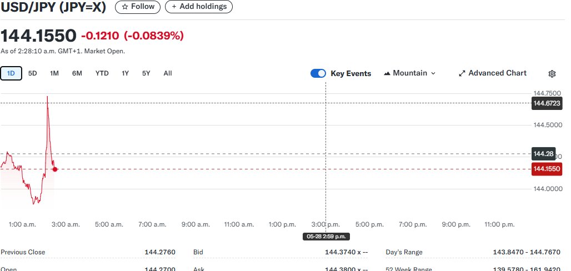Switch chart to 1M range
This screenshot has width=571, height=271.
54,73
